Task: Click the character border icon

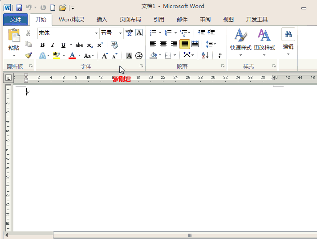Action: [139, 33]
